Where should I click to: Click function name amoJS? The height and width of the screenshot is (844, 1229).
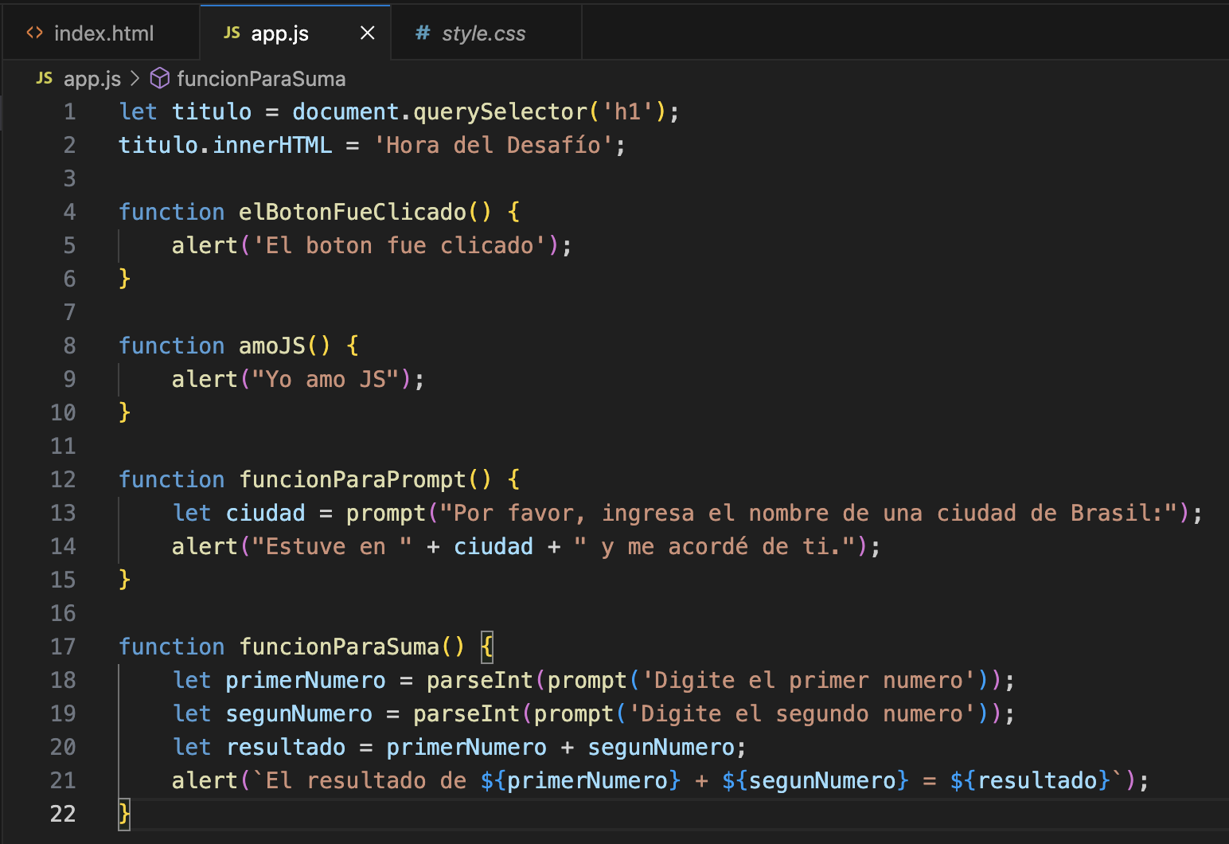272,346
